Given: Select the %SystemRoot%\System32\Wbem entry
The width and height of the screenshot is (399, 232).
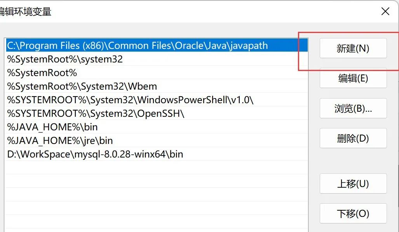Looking at the screenshot, I should coord(157,87).
